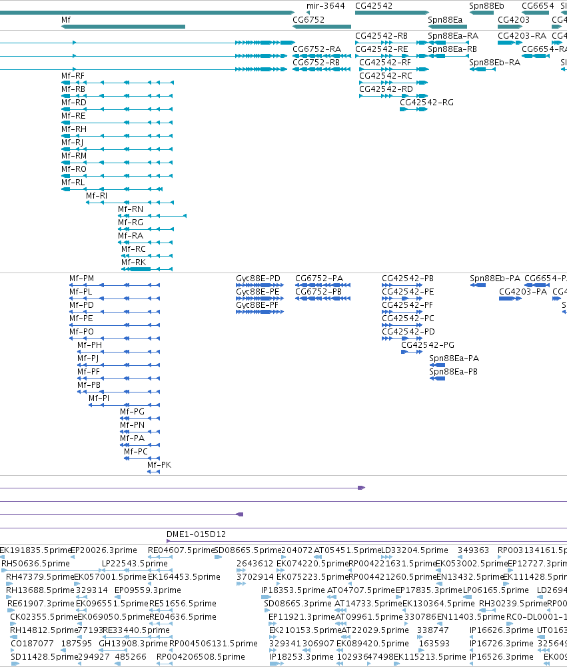This screenshot has width=567, height=667.
Task: Select transcript Mf-RN
Action: point(153,216)
